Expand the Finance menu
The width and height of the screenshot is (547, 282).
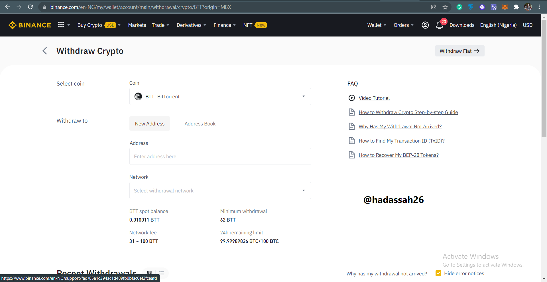(225, 25)
